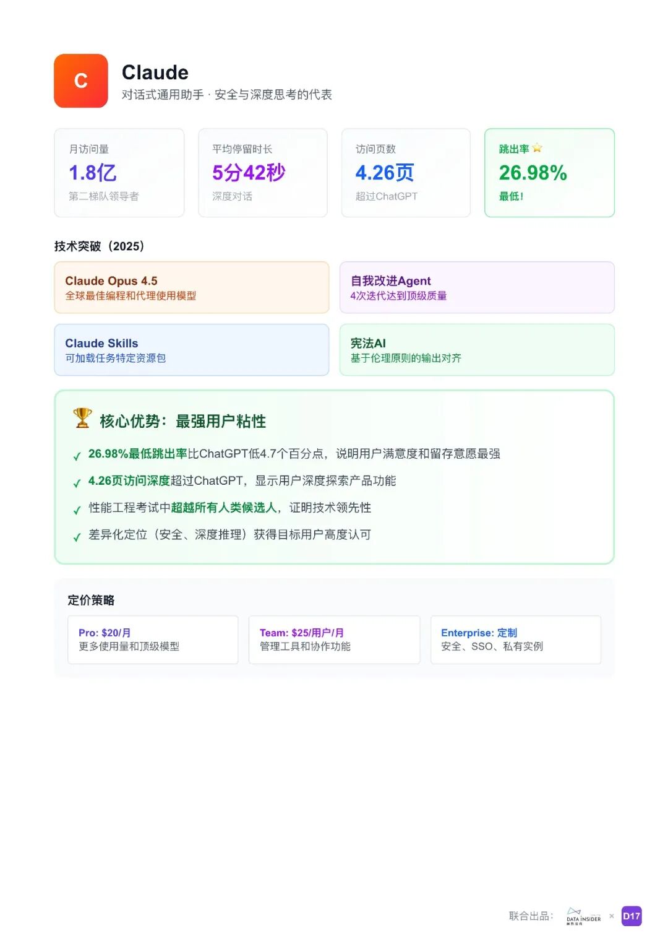Select the 自我改进Agent card
The height and width of the screenshot is (946, 668).
click(x=477, y=287)
